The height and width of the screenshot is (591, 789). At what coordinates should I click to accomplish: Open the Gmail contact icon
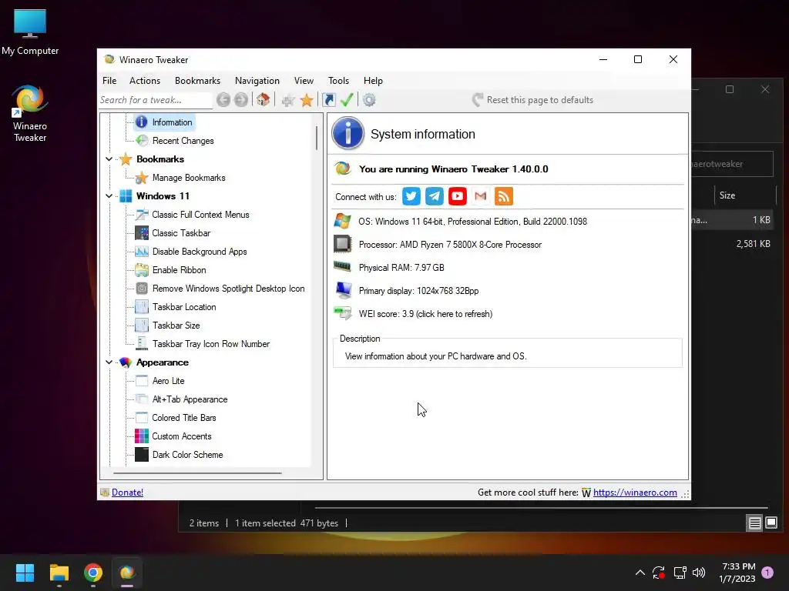point(481,196)
